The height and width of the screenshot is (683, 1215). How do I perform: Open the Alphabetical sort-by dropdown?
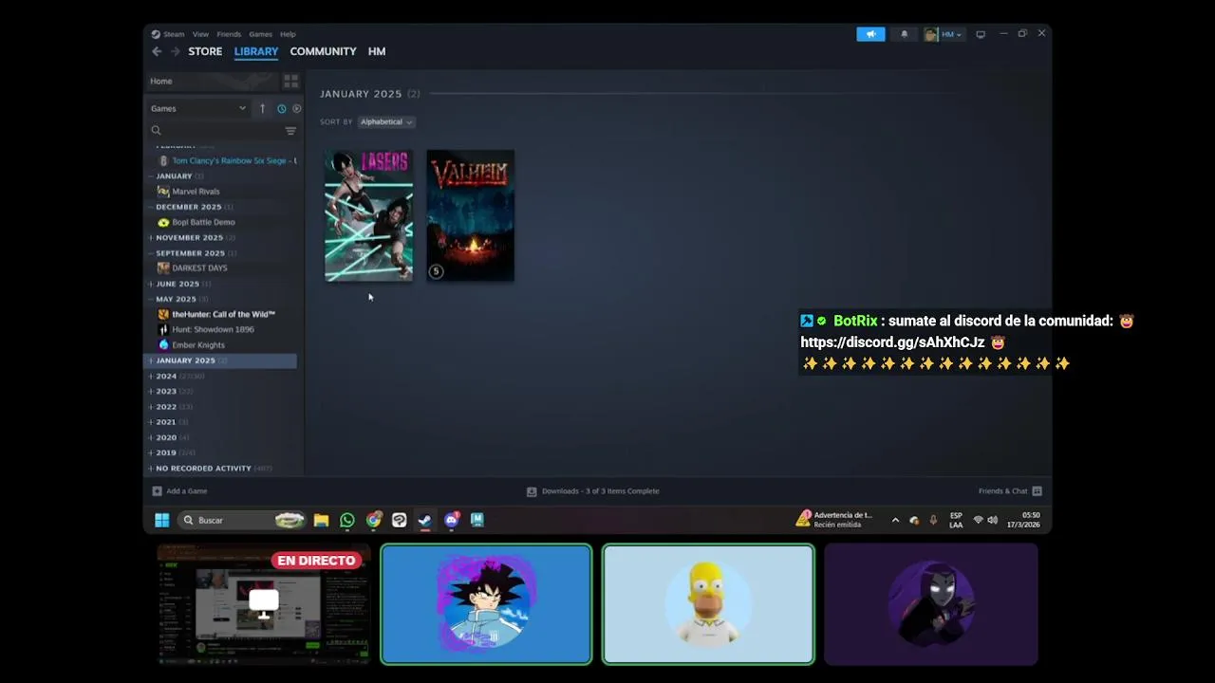click(x=386, y=122)
